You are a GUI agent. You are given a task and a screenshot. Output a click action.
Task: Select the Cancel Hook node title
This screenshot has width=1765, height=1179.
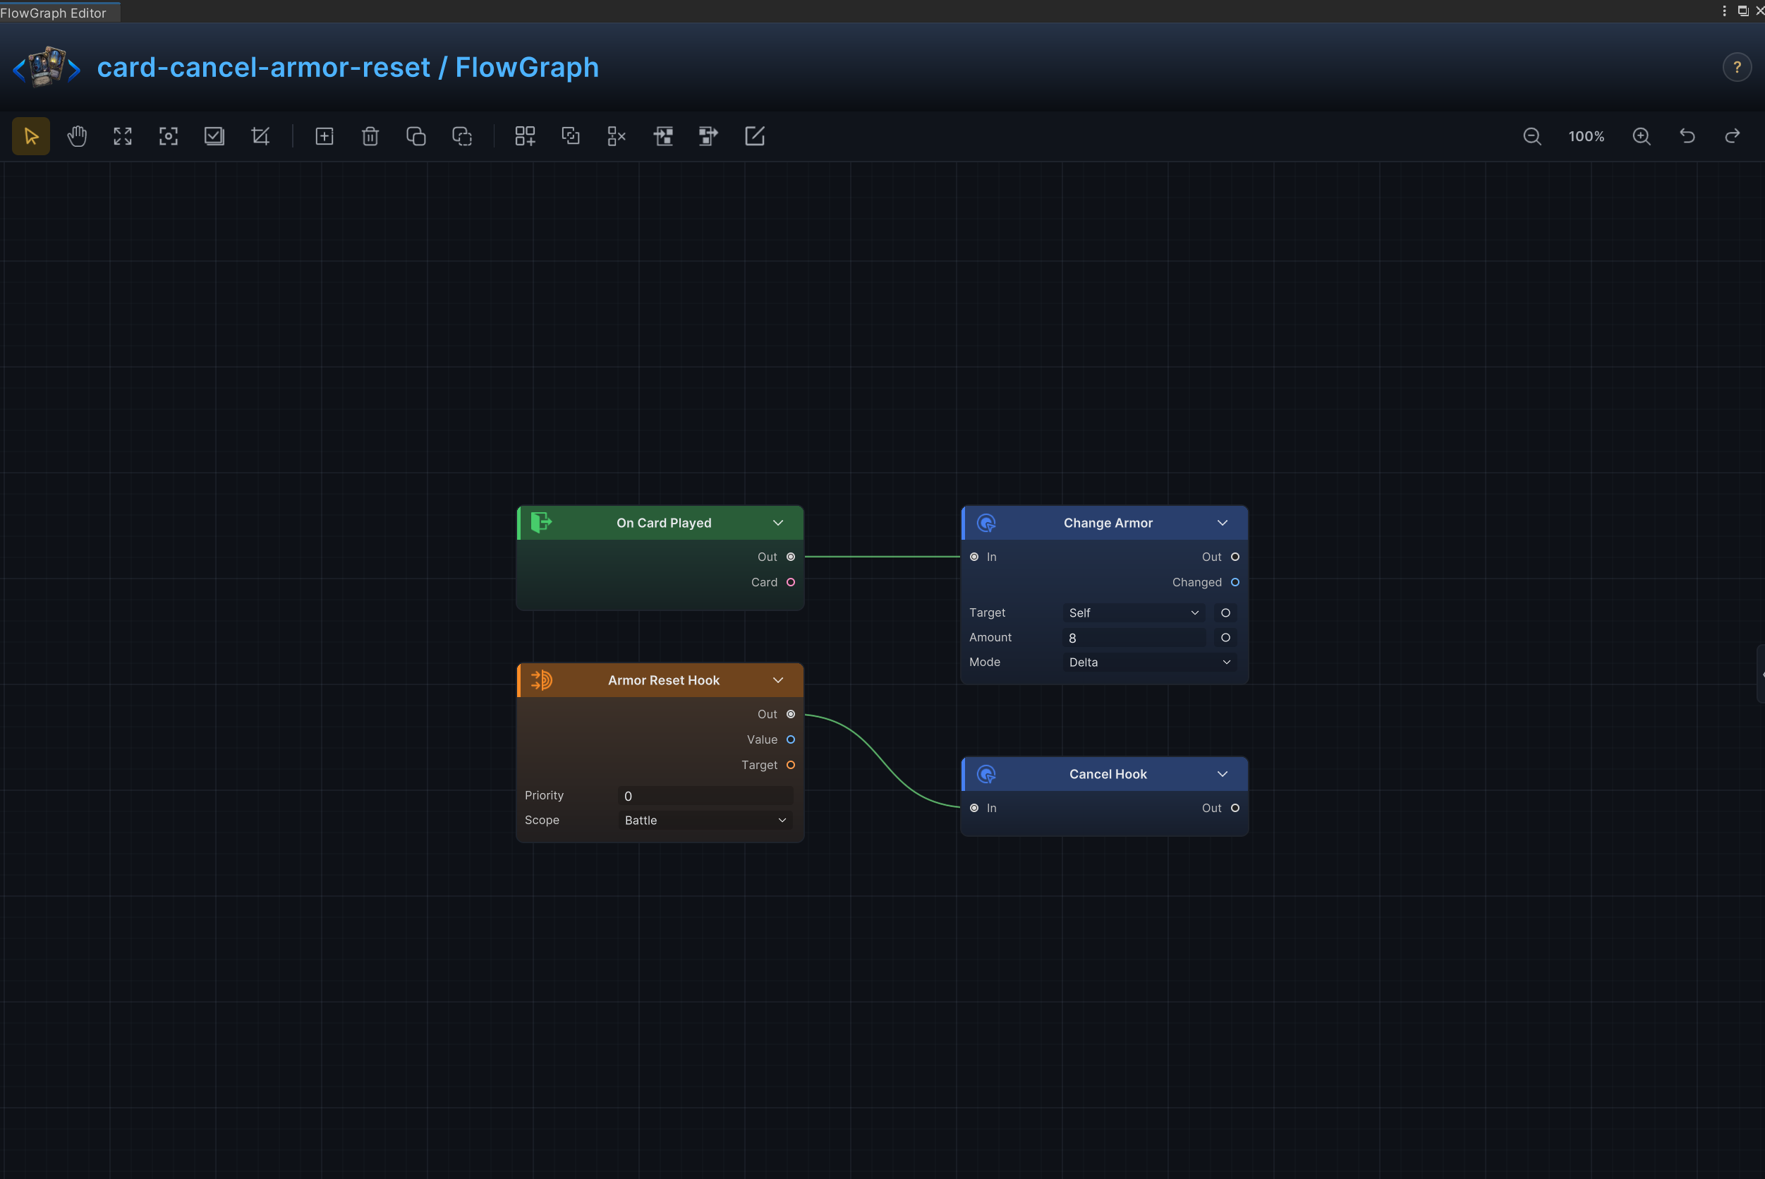(1108, 774)
